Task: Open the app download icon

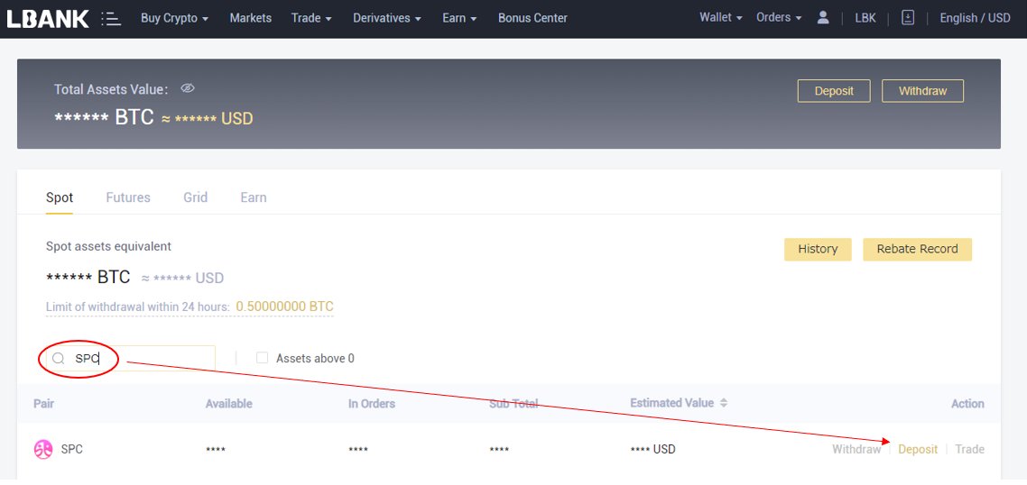Action: coord(908,18)
